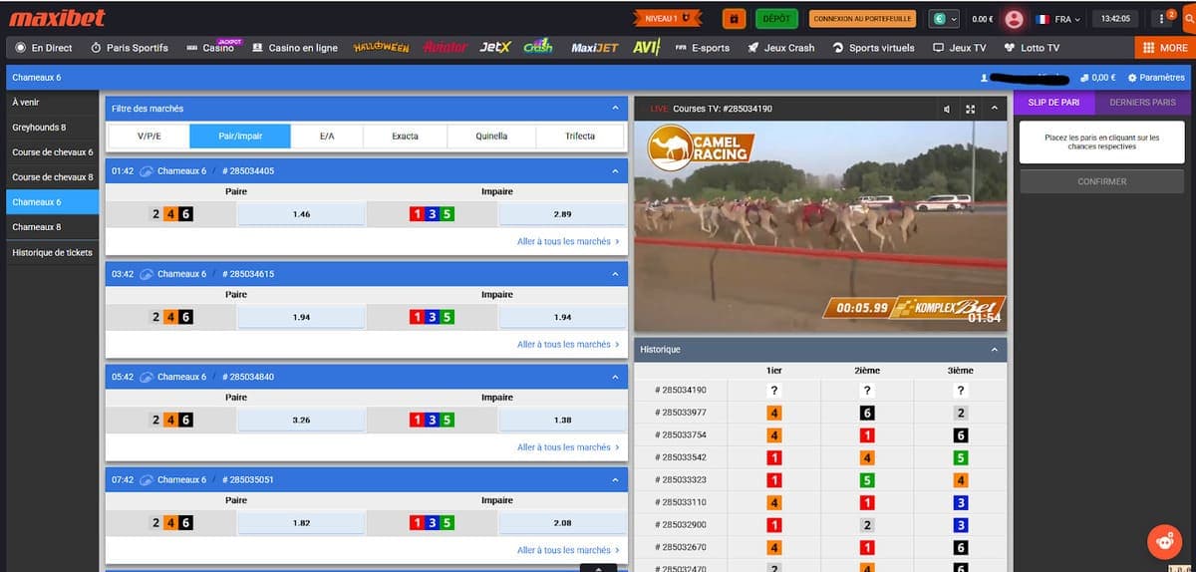Open Aller à tous les marchés for race #285034405
This screenshot has width=1196, height=572.
[x=568, y=241]
